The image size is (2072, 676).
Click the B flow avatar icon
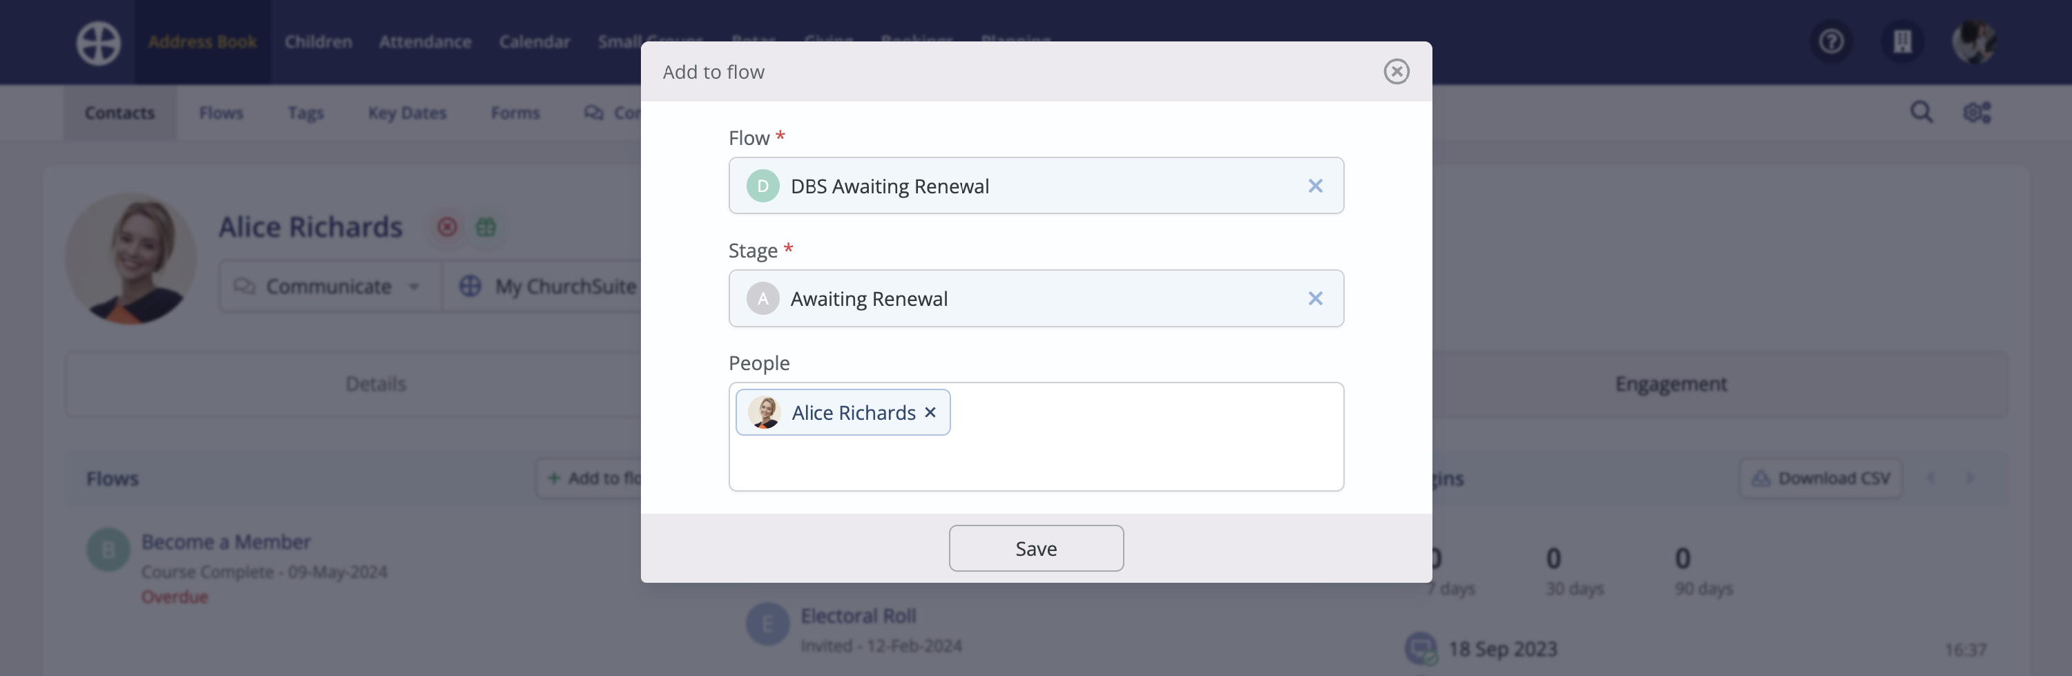click(108, 550)
